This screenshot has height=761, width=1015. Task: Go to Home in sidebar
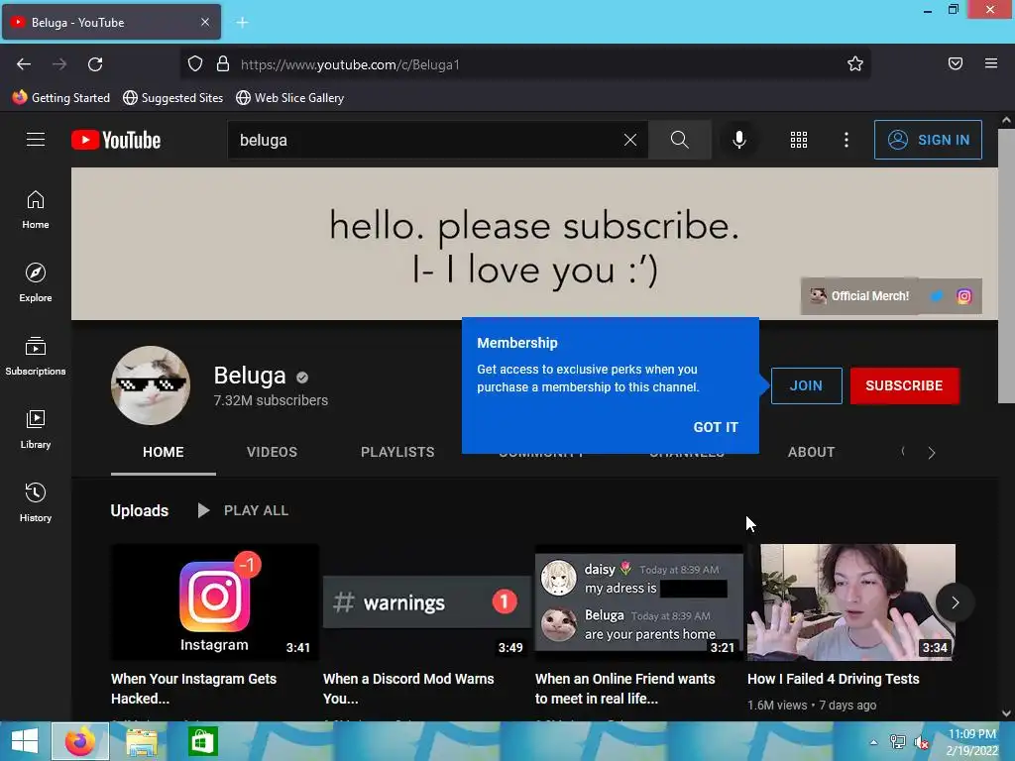pyautogui.click(x=36, y=210)
